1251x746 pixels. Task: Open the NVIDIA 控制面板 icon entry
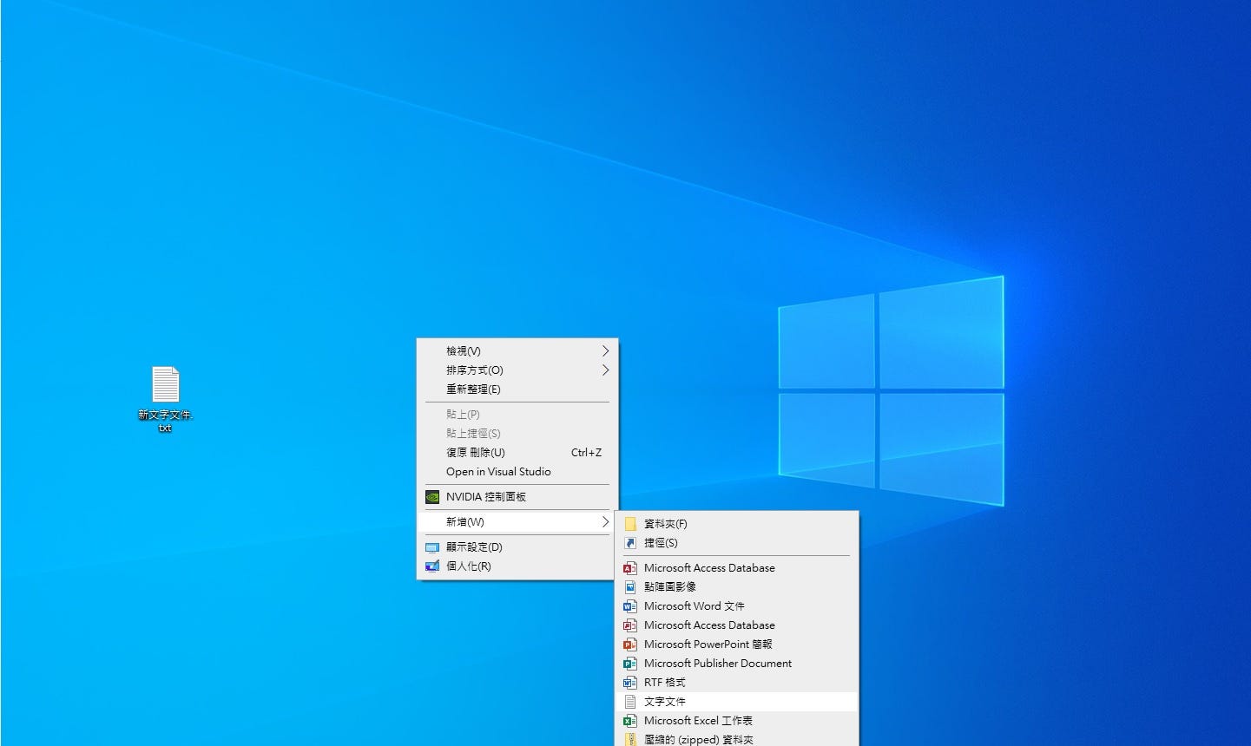pyautogui.click(x=432, y=497)
